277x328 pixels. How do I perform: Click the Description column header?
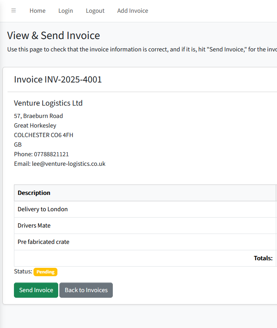[34, 193]
